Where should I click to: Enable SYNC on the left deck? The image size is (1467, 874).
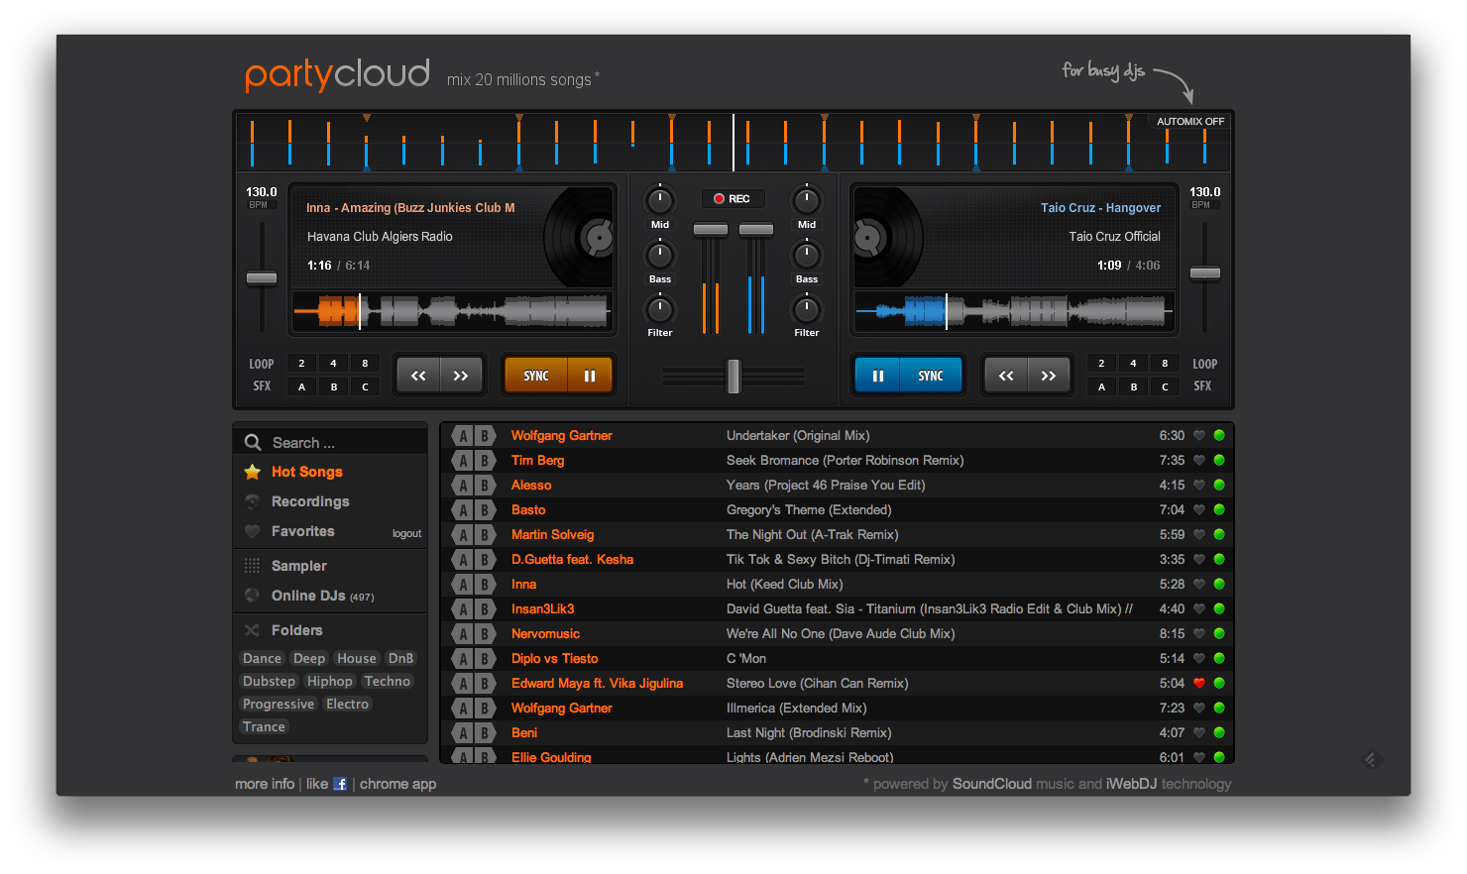pyautogui.click(x=536, y=376)
